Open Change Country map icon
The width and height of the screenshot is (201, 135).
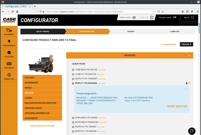point(174,17)
